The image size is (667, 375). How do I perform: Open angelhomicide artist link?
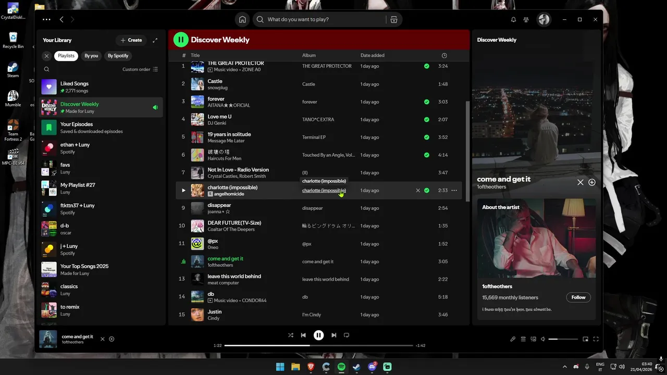(x=229, y=194)
